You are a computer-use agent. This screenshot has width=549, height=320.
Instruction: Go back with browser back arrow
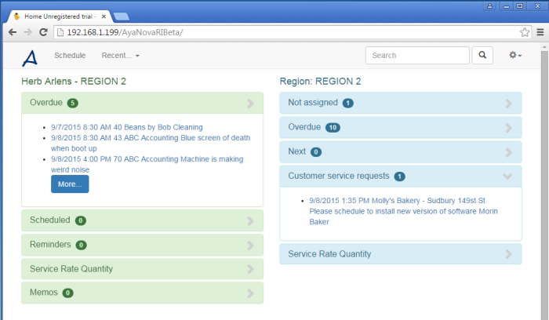click(13, 32)
